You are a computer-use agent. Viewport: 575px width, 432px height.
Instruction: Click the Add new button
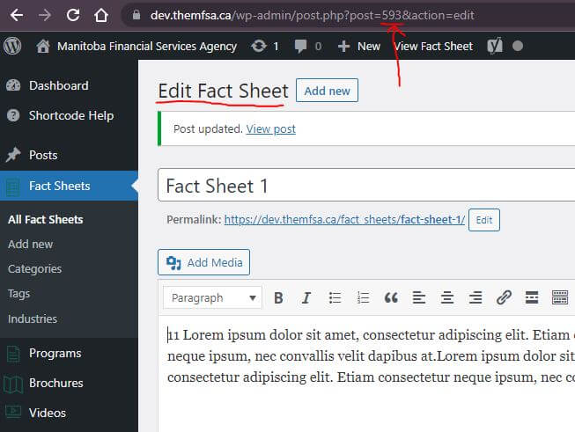pos(327,91)
